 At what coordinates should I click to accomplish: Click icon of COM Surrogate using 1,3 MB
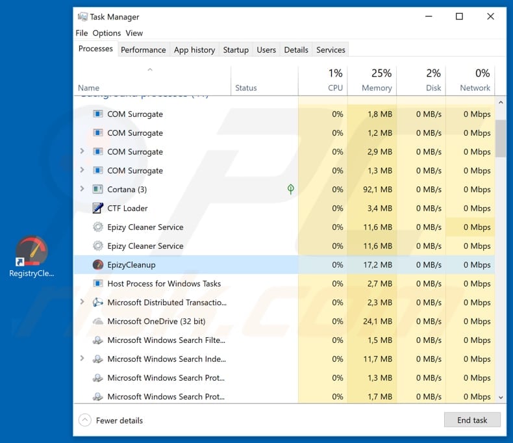98,170
